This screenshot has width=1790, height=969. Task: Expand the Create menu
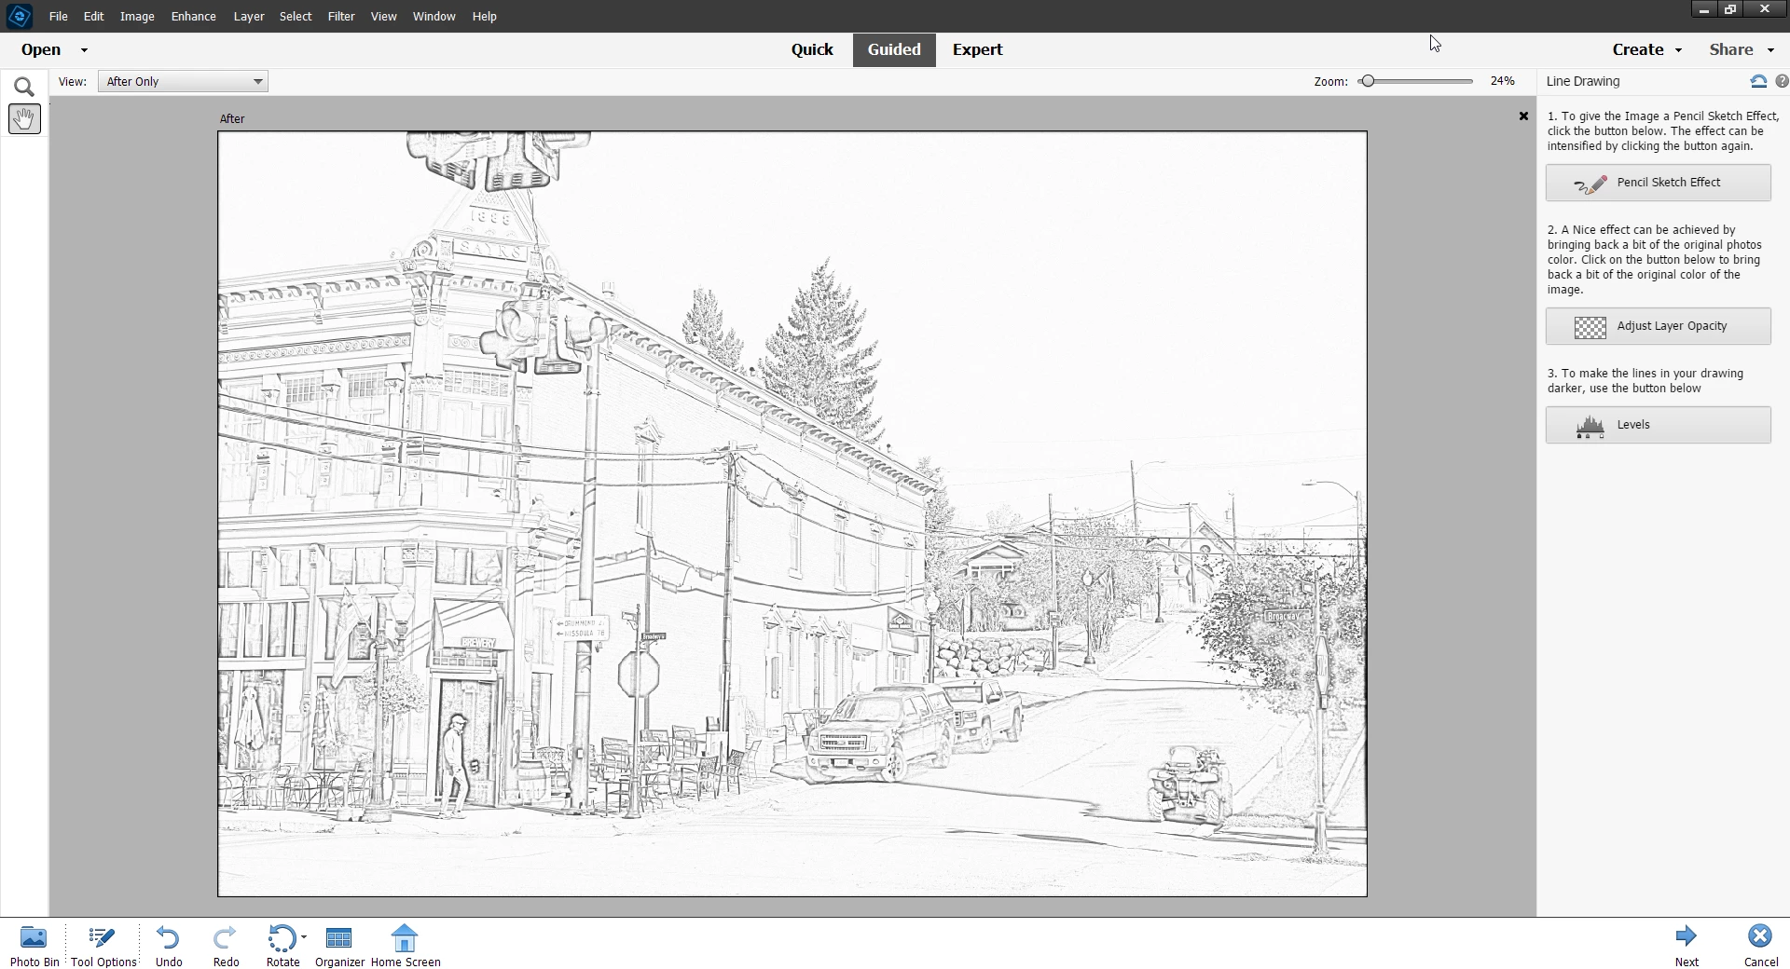click(x=1646, y=50)
